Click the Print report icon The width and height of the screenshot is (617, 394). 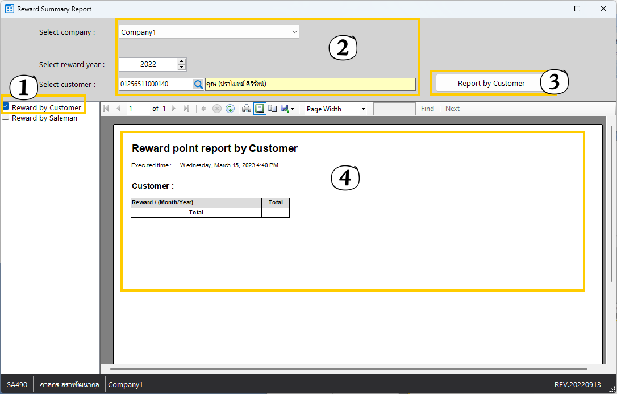click(x=247, y=109)
